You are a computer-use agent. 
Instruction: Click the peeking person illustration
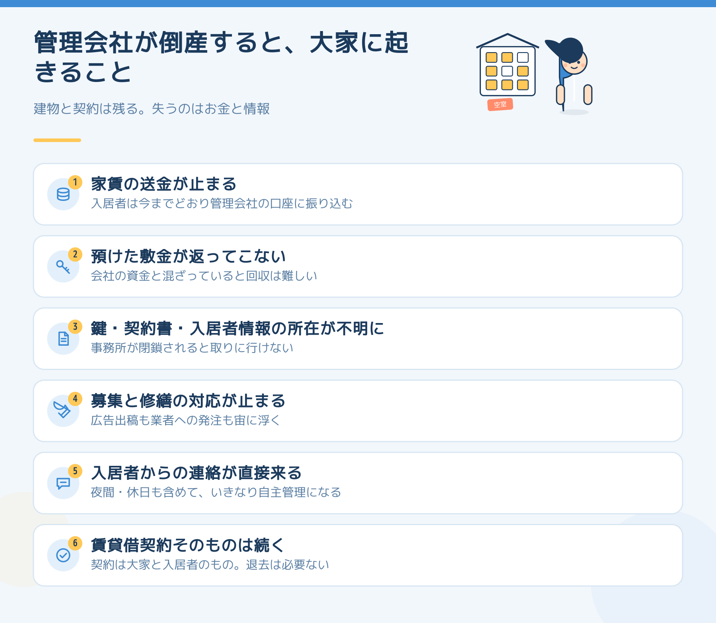click(x=570, y=76)
